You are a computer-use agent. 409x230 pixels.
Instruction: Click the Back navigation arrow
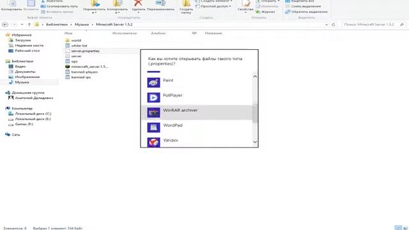point(5,24)
